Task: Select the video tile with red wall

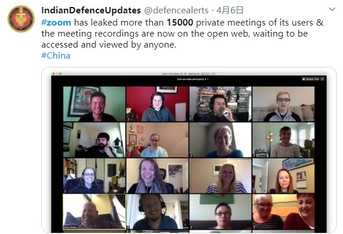Action: (157, 104)
